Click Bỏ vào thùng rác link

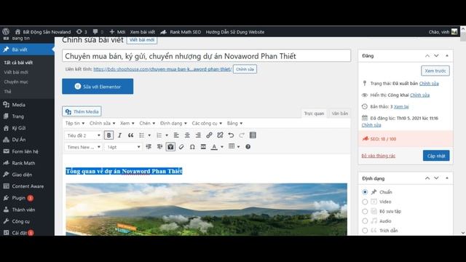click(x=379, y=156)
